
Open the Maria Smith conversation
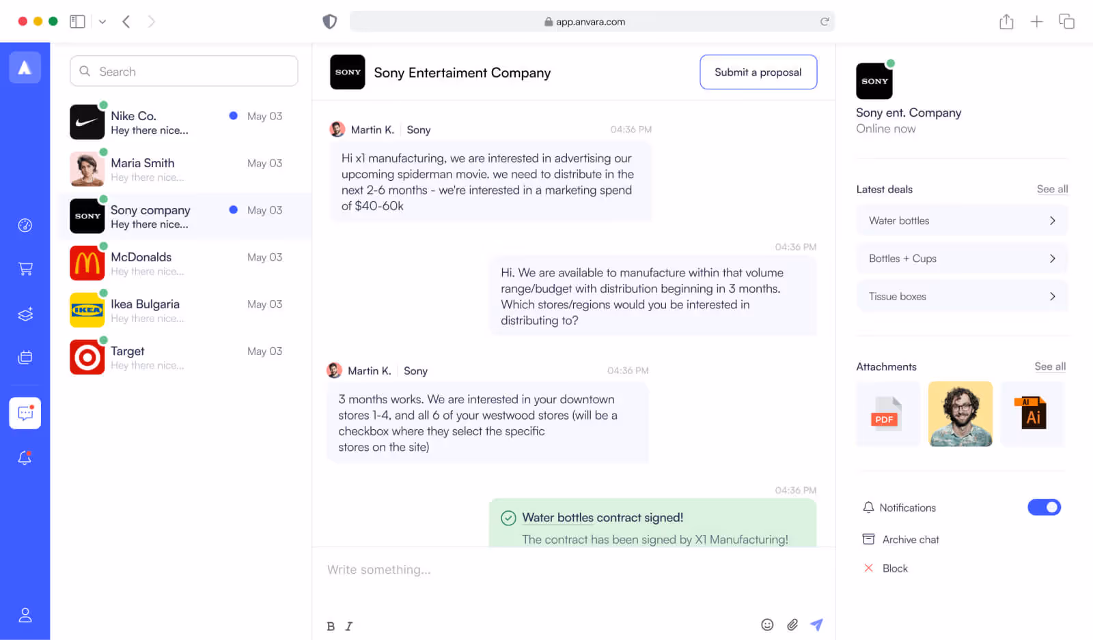pos(184,169)
